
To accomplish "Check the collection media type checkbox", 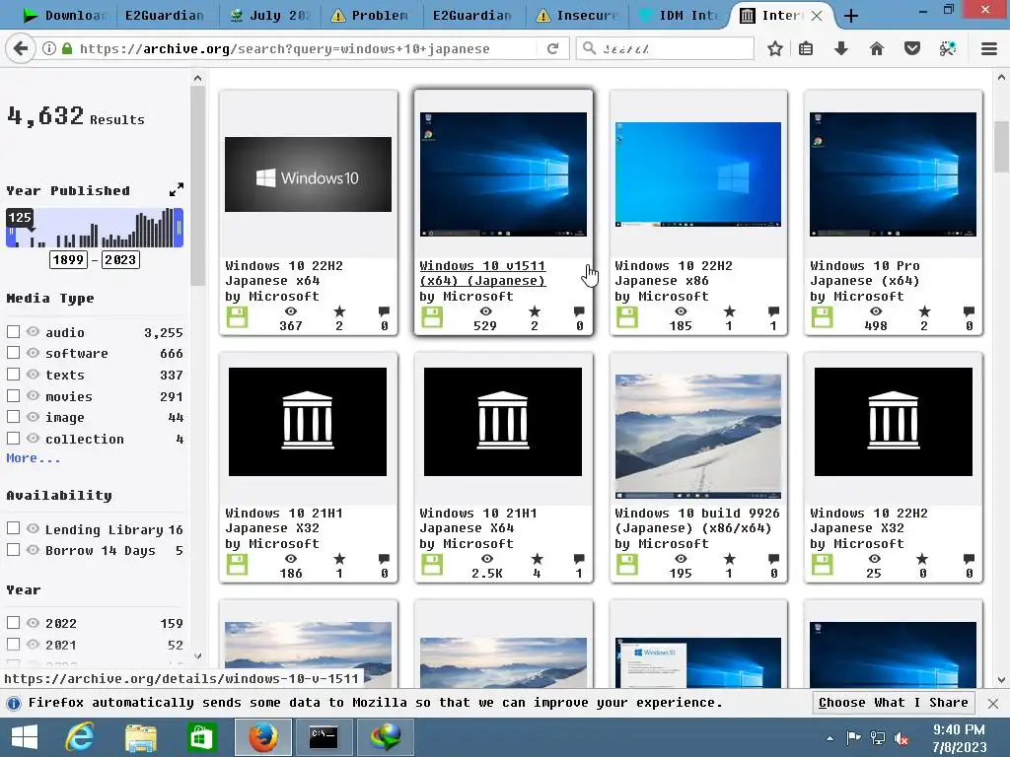I will (13, 438).
